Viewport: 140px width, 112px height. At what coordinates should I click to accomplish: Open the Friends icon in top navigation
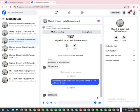point(69,13)
